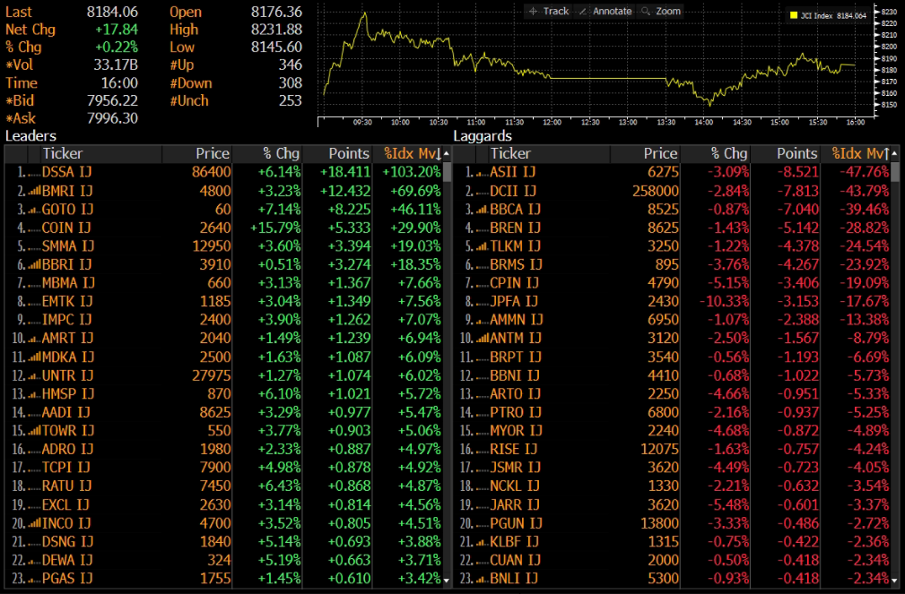
Task: Click the yellow JCI Index legend swatch
Action: tap(794, 15)
